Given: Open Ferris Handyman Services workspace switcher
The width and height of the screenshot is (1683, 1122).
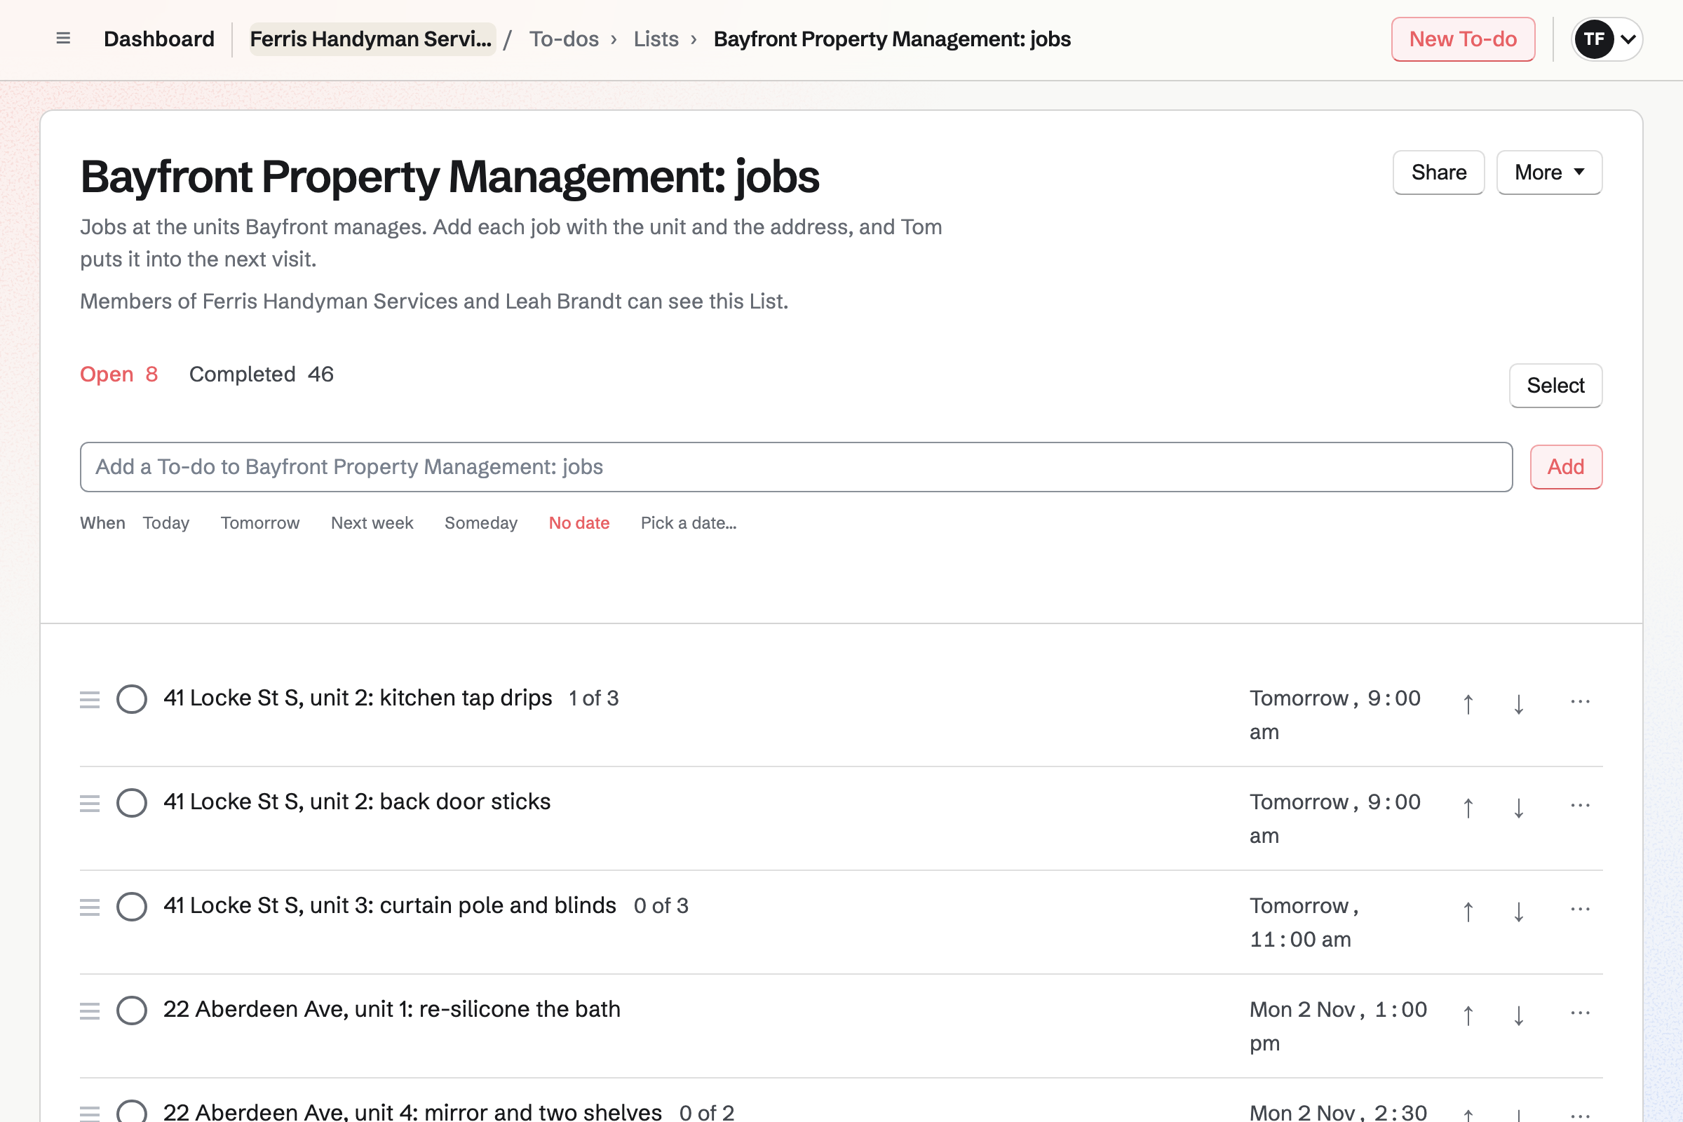Looking at the screenshot, I should click(x=372, y=39).
